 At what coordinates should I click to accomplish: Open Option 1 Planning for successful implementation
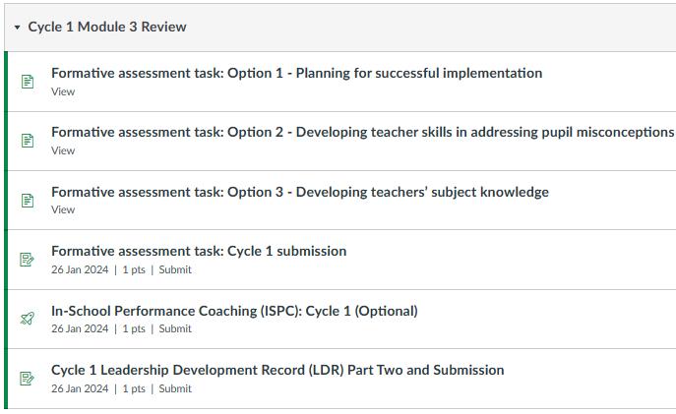pyautogui.click(x=296, y=73)
